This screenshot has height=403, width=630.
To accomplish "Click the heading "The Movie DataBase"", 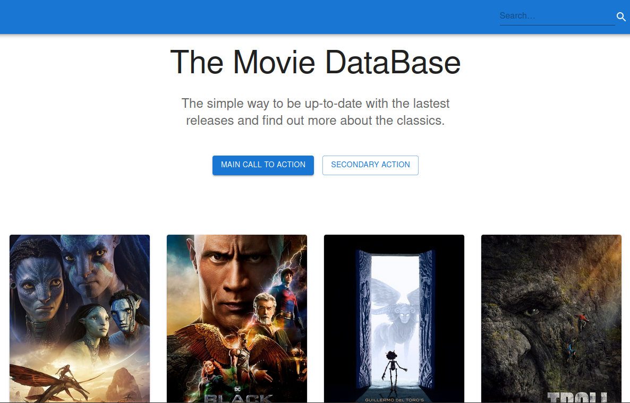I will pyautogui.click(x=316, y=63).
